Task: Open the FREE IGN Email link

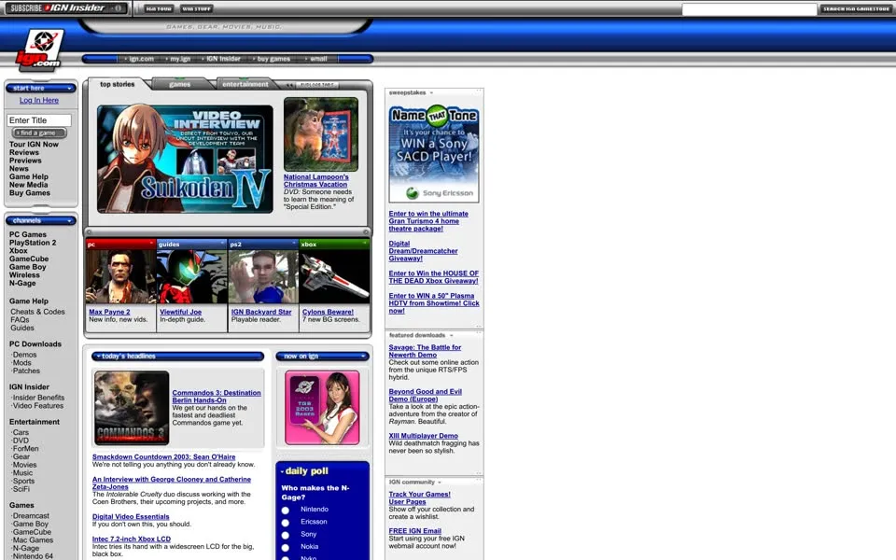Action: (x=414, y=531)
